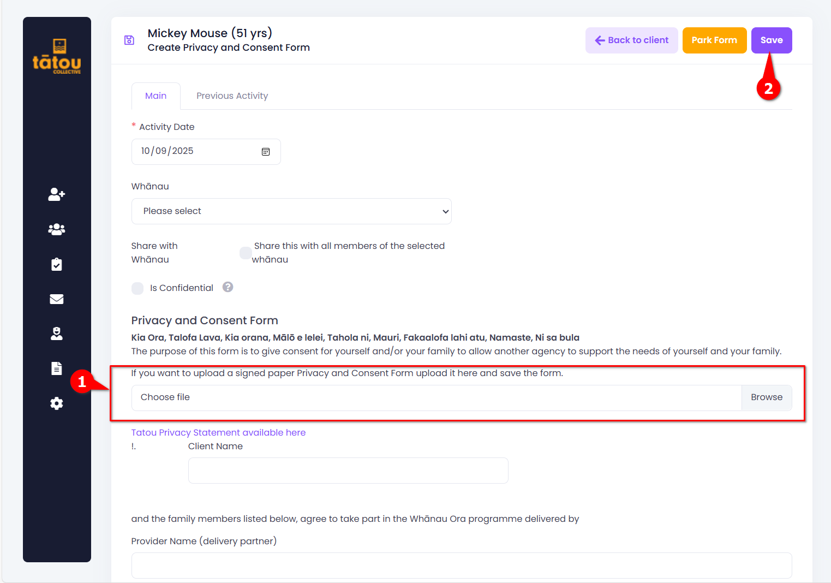Open the Activity Date calendar picker icon
The image size is (831, 583).
click(266, 152)
